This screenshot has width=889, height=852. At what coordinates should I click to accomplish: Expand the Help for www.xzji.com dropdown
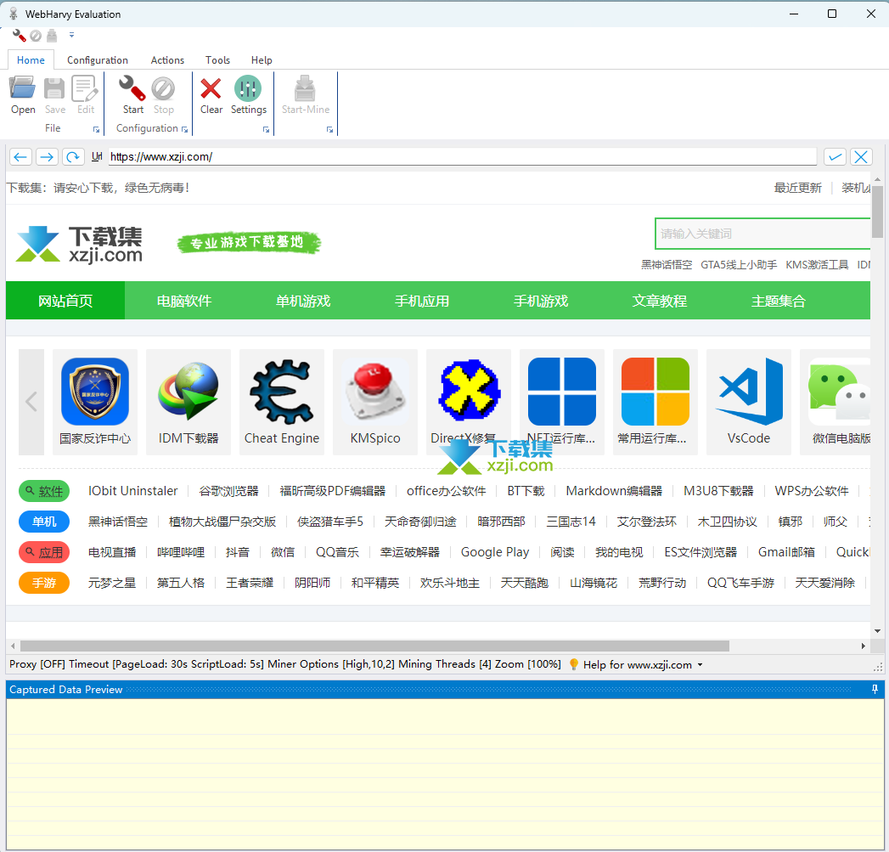700,665
